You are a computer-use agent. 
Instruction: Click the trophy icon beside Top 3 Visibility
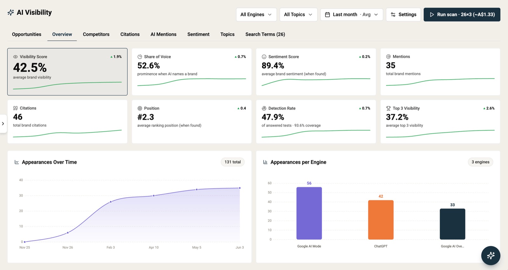tap(388, 108)
